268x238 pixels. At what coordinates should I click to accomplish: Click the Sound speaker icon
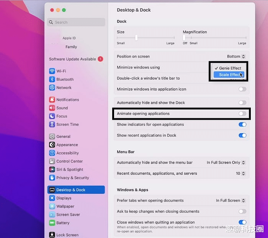tap(52, 108)
